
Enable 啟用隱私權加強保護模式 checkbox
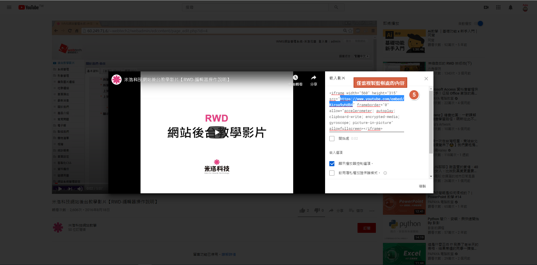pyautogui.click(x=332, y=173)
